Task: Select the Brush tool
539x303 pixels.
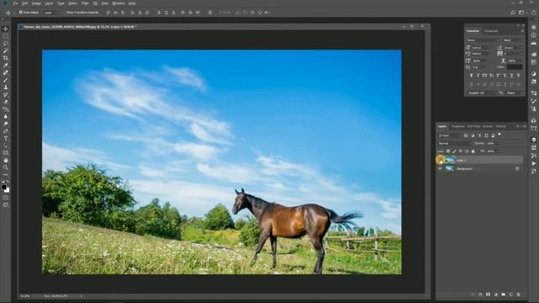Action: pos(6,80)
